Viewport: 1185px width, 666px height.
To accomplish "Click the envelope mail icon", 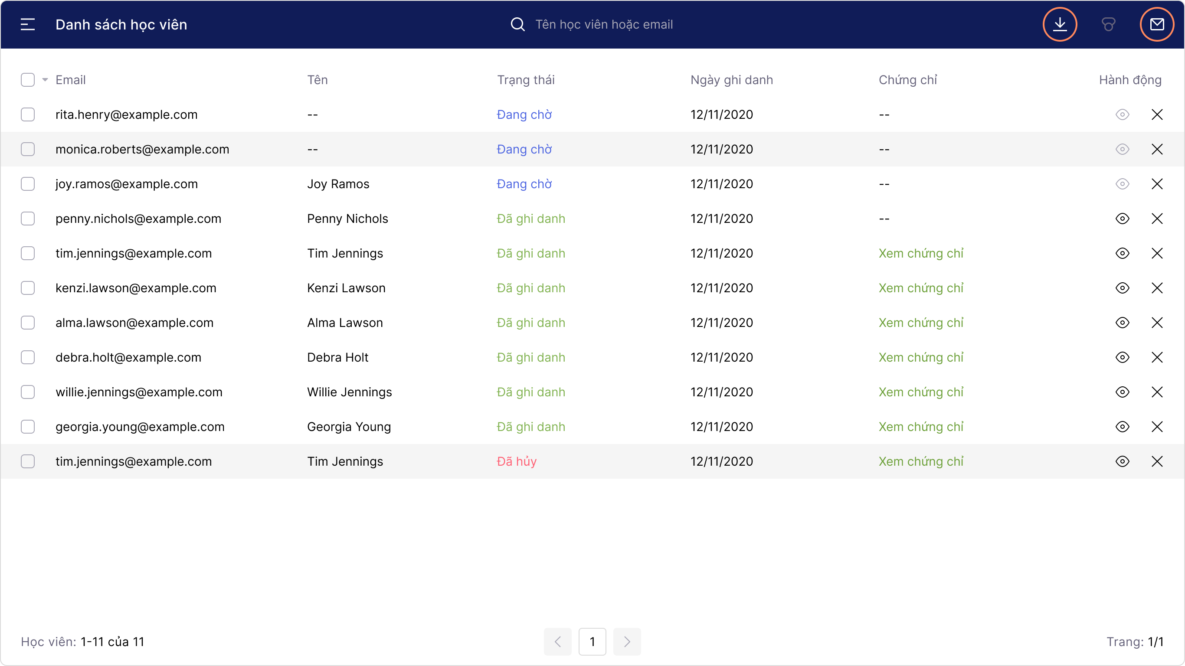I will click(x=1156, y=24).
